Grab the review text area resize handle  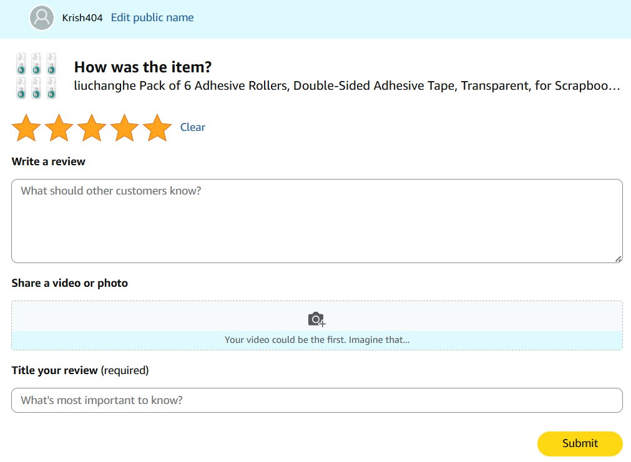(619, 259)
